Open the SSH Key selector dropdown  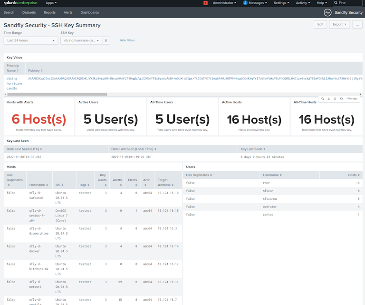[81, 40]
